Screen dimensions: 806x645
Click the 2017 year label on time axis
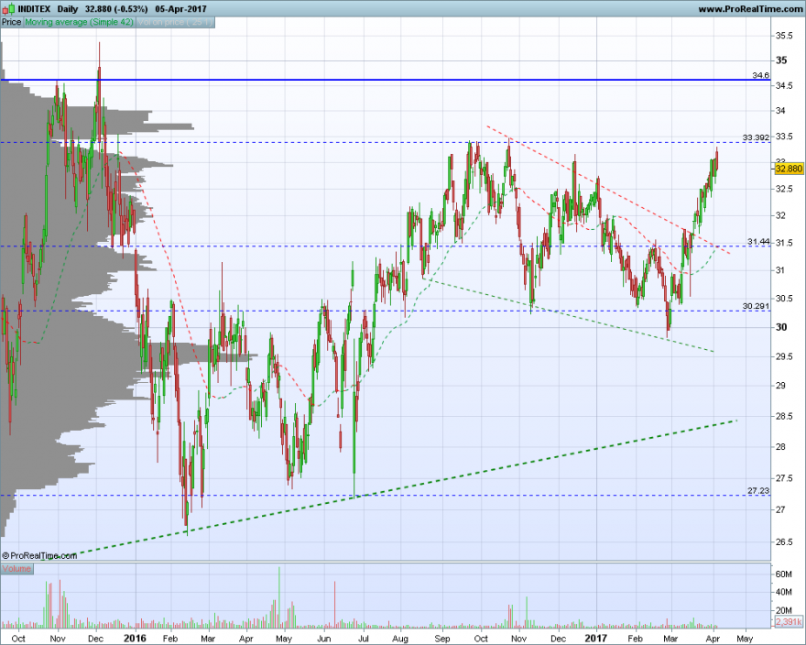coord(595,639)
